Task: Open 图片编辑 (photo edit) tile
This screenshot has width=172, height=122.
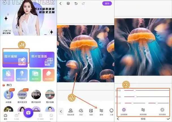Action: tap(15, 57)
